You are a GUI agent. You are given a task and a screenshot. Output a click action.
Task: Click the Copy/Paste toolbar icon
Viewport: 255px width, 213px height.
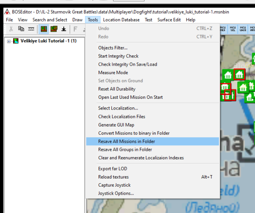[x=21, y=29]
